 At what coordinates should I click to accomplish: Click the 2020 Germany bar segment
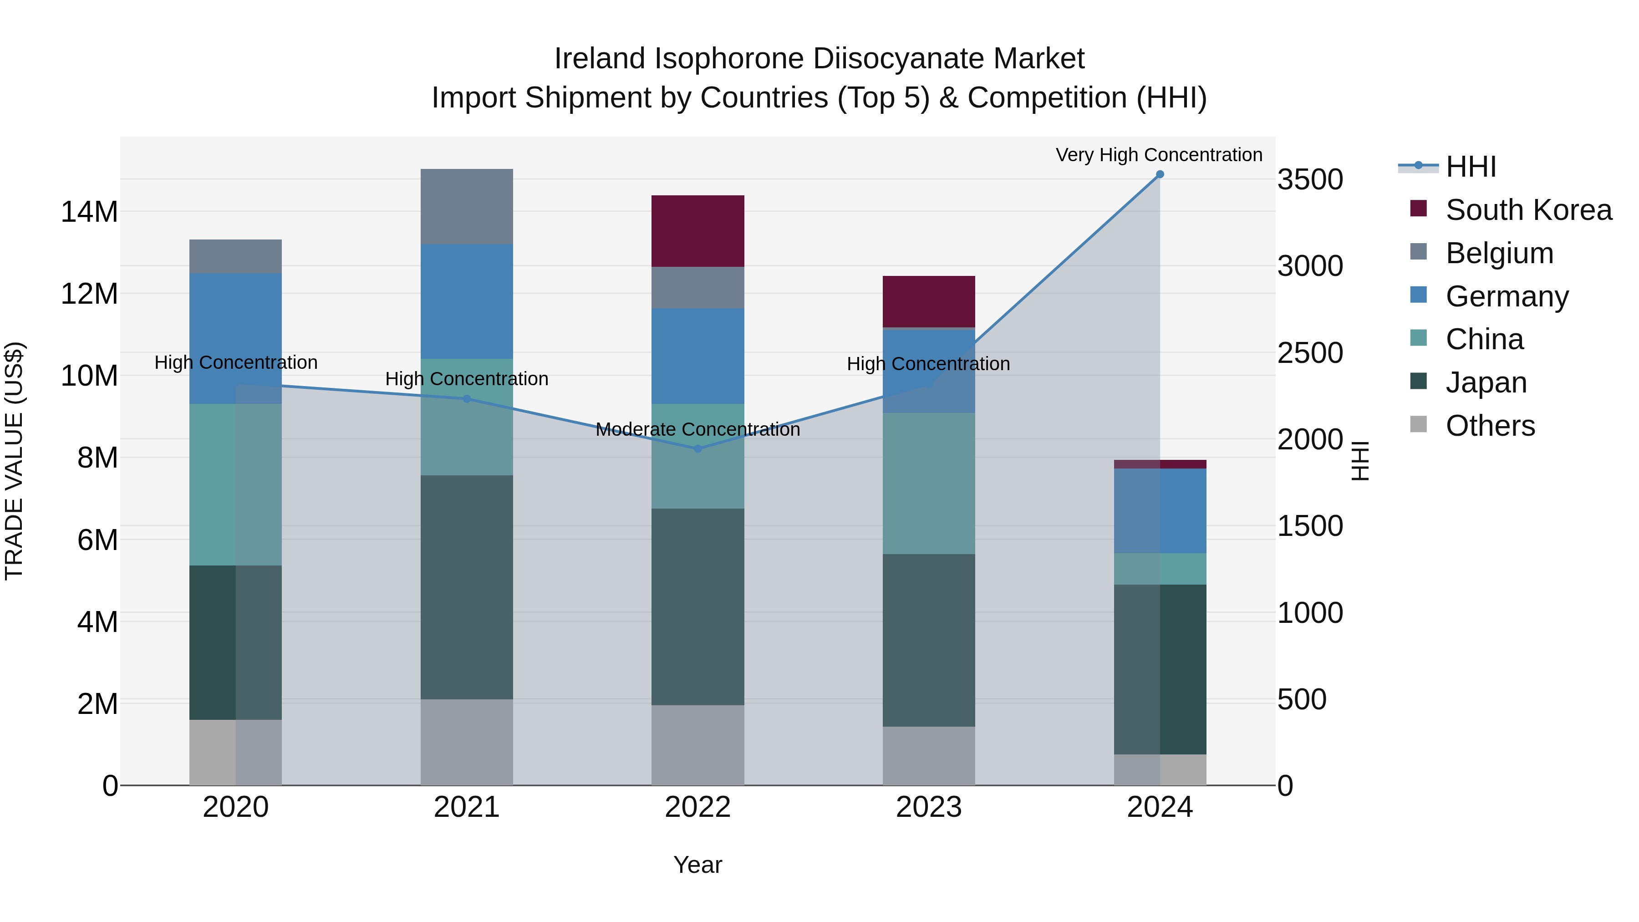[236, 338]
